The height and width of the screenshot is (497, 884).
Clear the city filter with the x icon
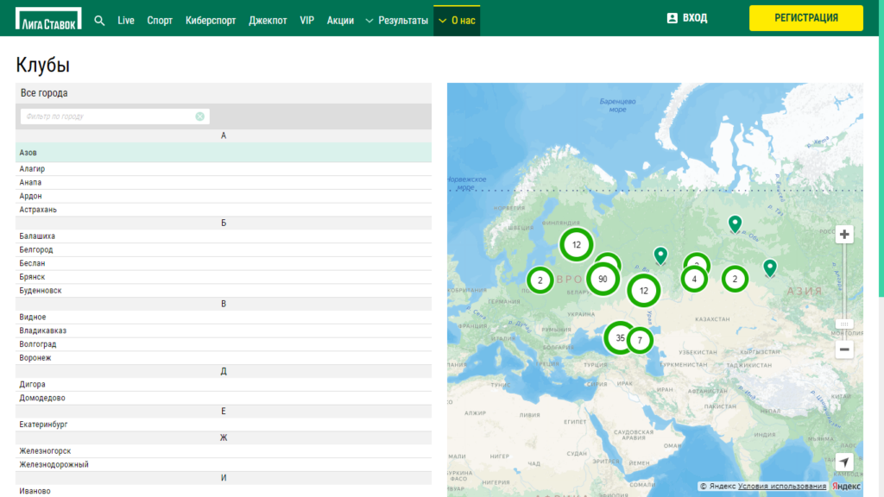[x=200, y=116]
